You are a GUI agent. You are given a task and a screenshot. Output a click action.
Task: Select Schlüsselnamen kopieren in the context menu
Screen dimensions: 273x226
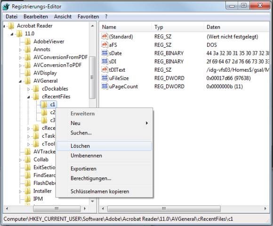(104, 192)
